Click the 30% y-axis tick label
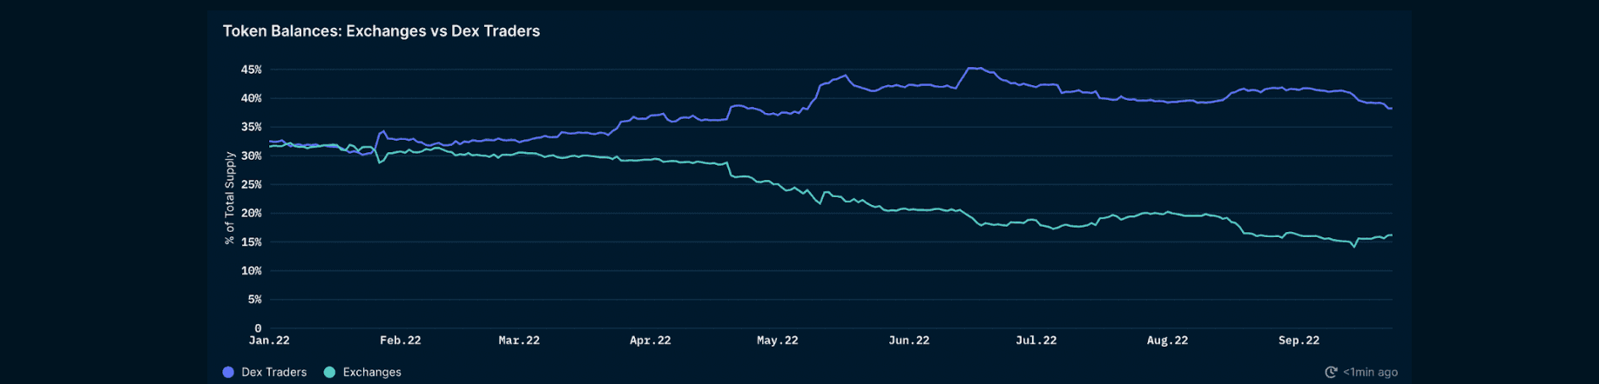Viewport: 1599px width, 384px height. pos(251,156)
